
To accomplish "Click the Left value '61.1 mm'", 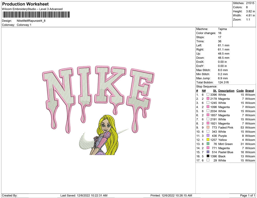I will (x=224, y=45).
